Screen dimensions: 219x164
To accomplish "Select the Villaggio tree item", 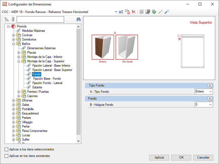I will point(27,122).
